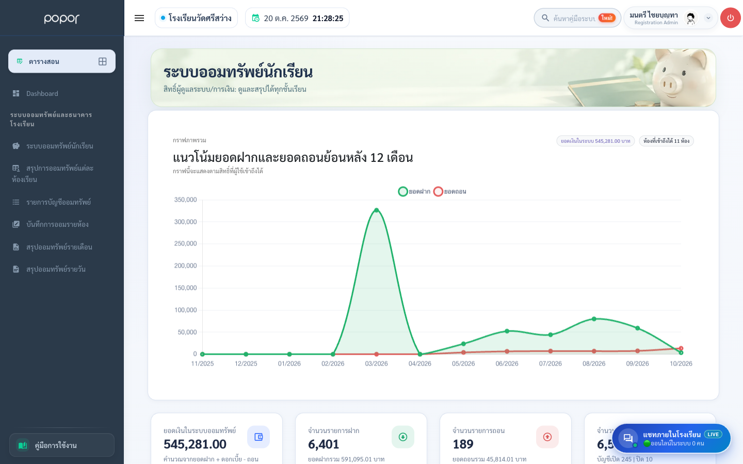
Task: Open Dashboard via its sidebar icon
Action: (x=16, y=93)
